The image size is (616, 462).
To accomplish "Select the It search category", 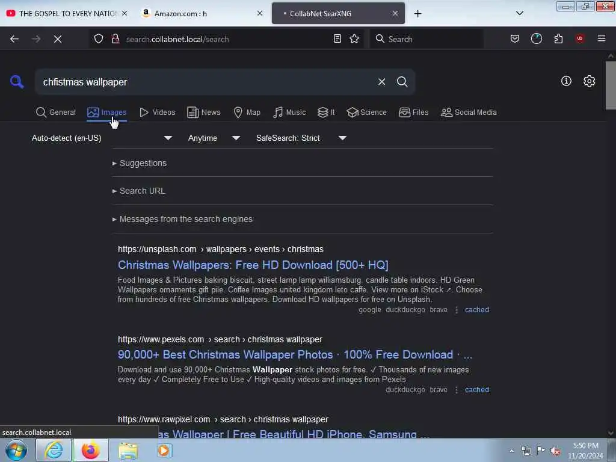I will point(326,112).
